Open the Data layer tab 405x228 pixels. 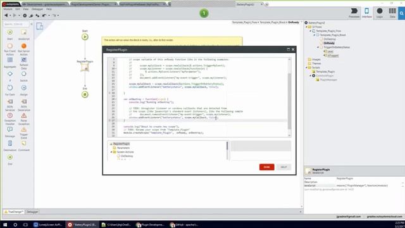392,13
